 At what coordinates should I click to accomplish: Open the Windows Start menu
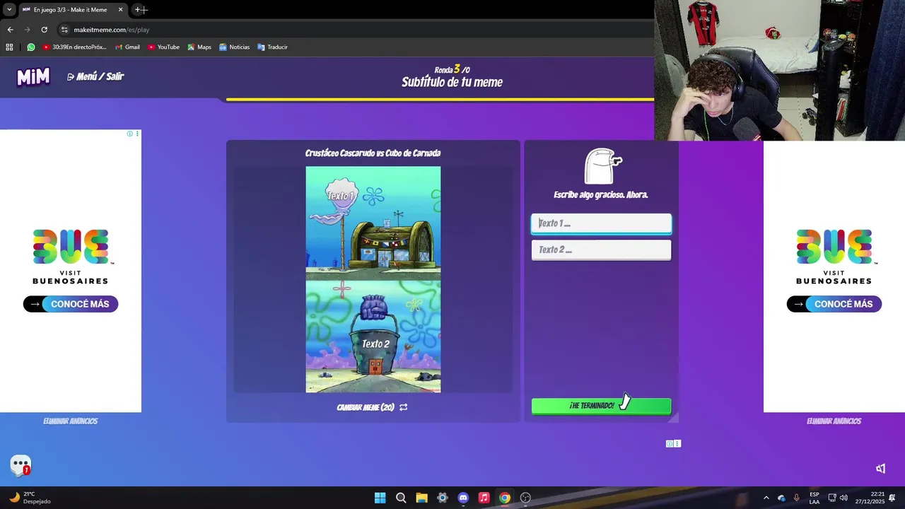[x=380, y=498]
